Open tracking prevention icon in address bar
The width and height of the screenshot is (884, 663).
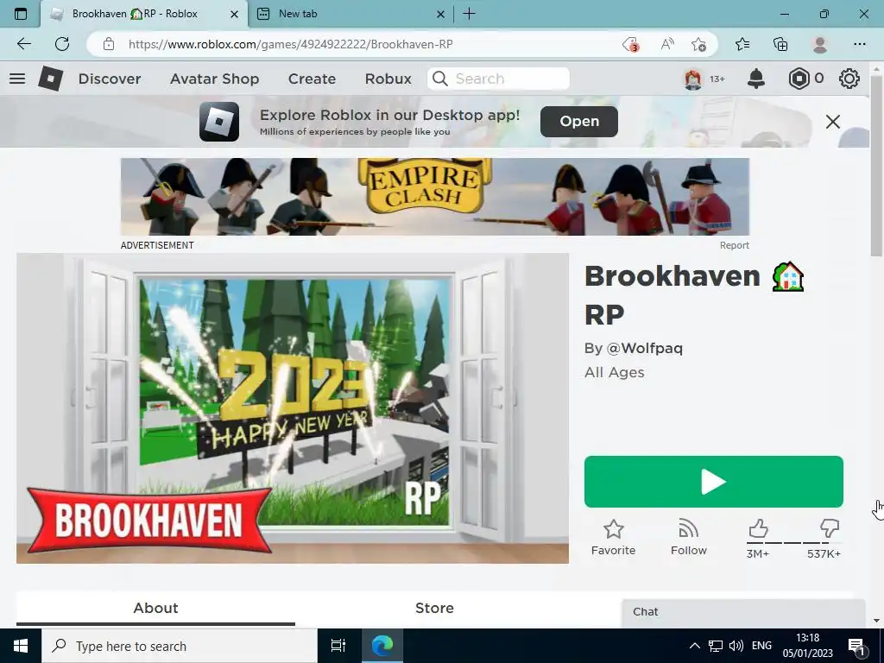tap(630, 44)
